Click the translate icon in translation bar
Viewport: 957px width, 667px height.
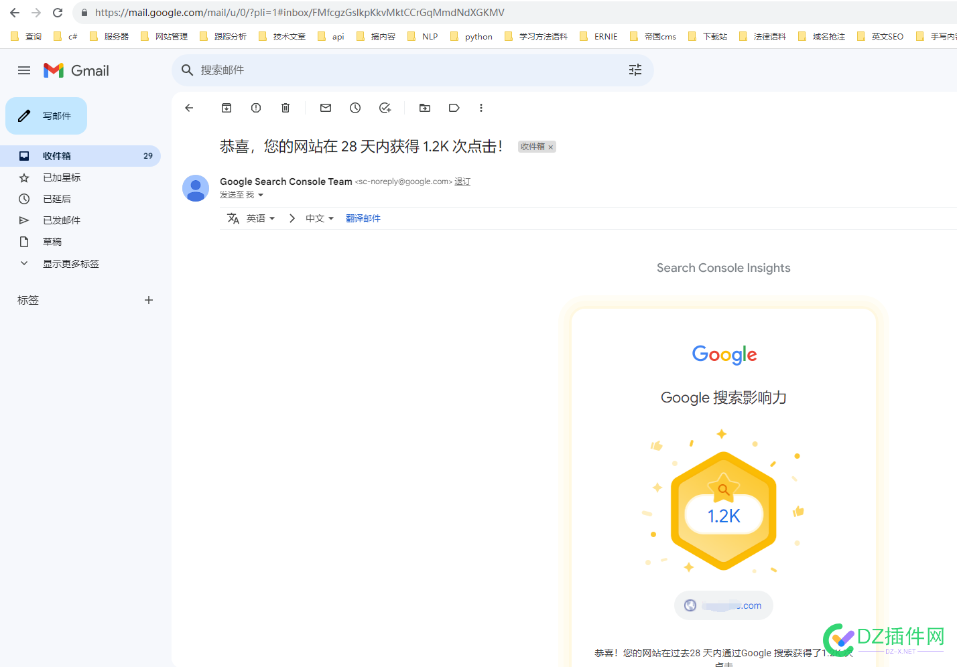pos(233,218)
